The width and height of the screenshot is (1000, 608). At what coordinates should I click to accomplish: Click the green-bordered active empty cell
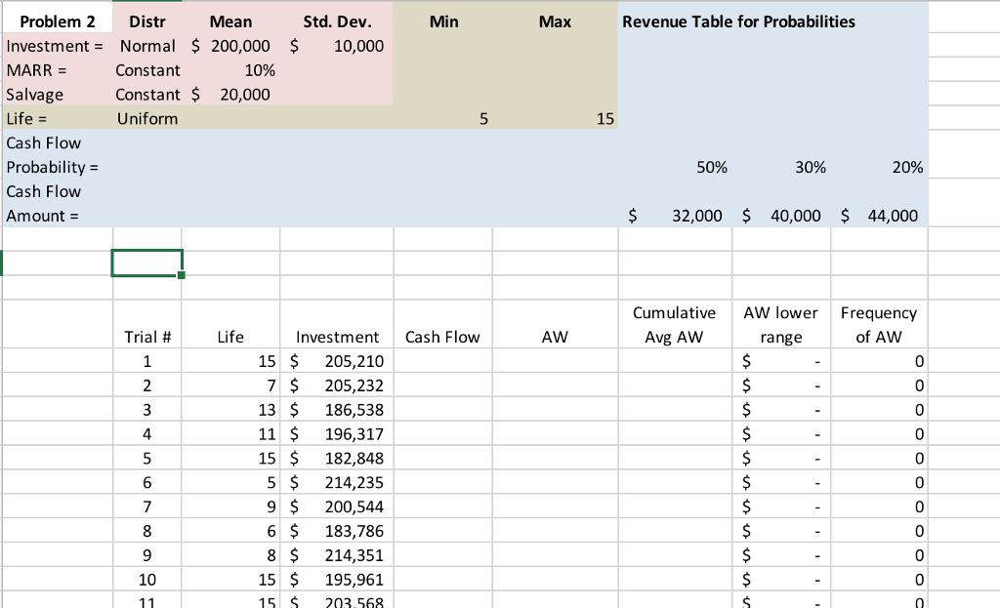[x=147, y=263]
